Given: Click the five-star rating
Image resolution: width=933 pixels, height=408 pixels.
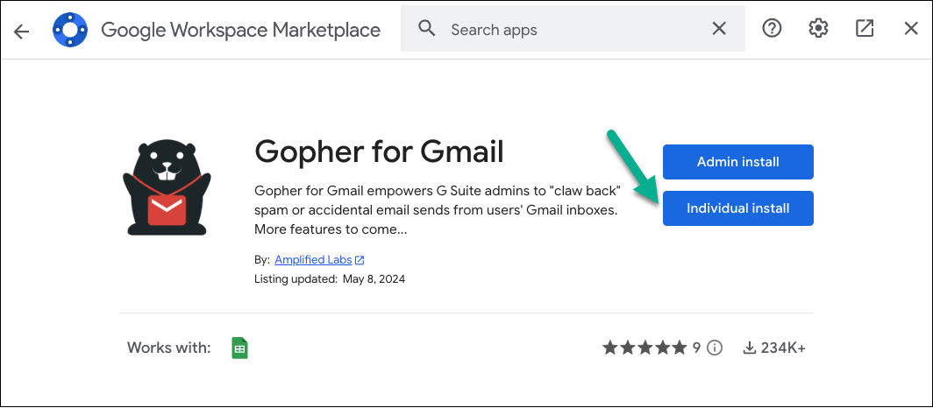Looking at the screenshot, I should tap(645, 348).
